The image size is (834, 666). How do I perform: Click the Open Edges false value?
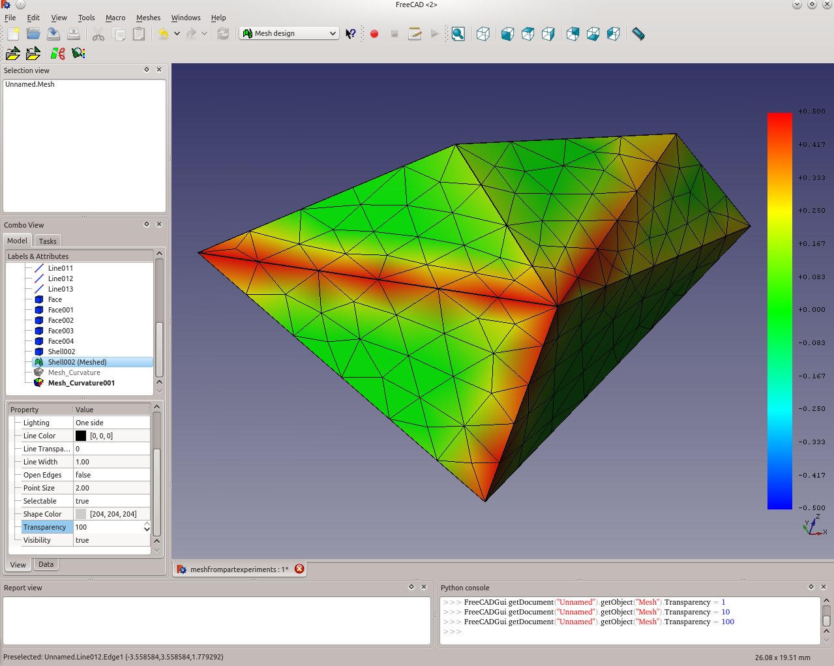click(x=112, y=475)
